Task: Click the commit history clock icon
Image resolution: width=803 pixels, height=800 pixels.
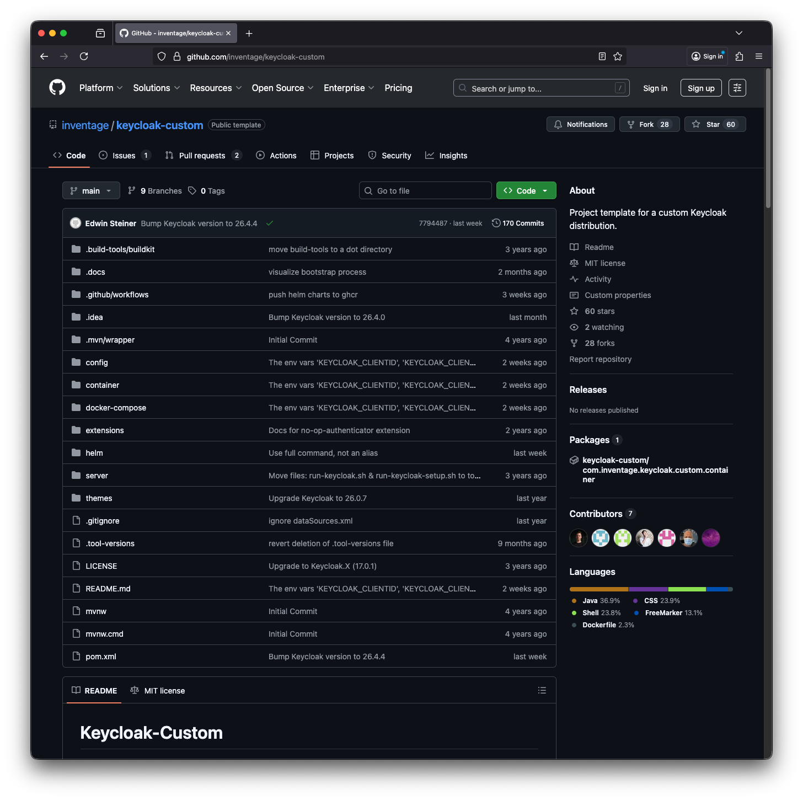Action: tap(495, 223)
